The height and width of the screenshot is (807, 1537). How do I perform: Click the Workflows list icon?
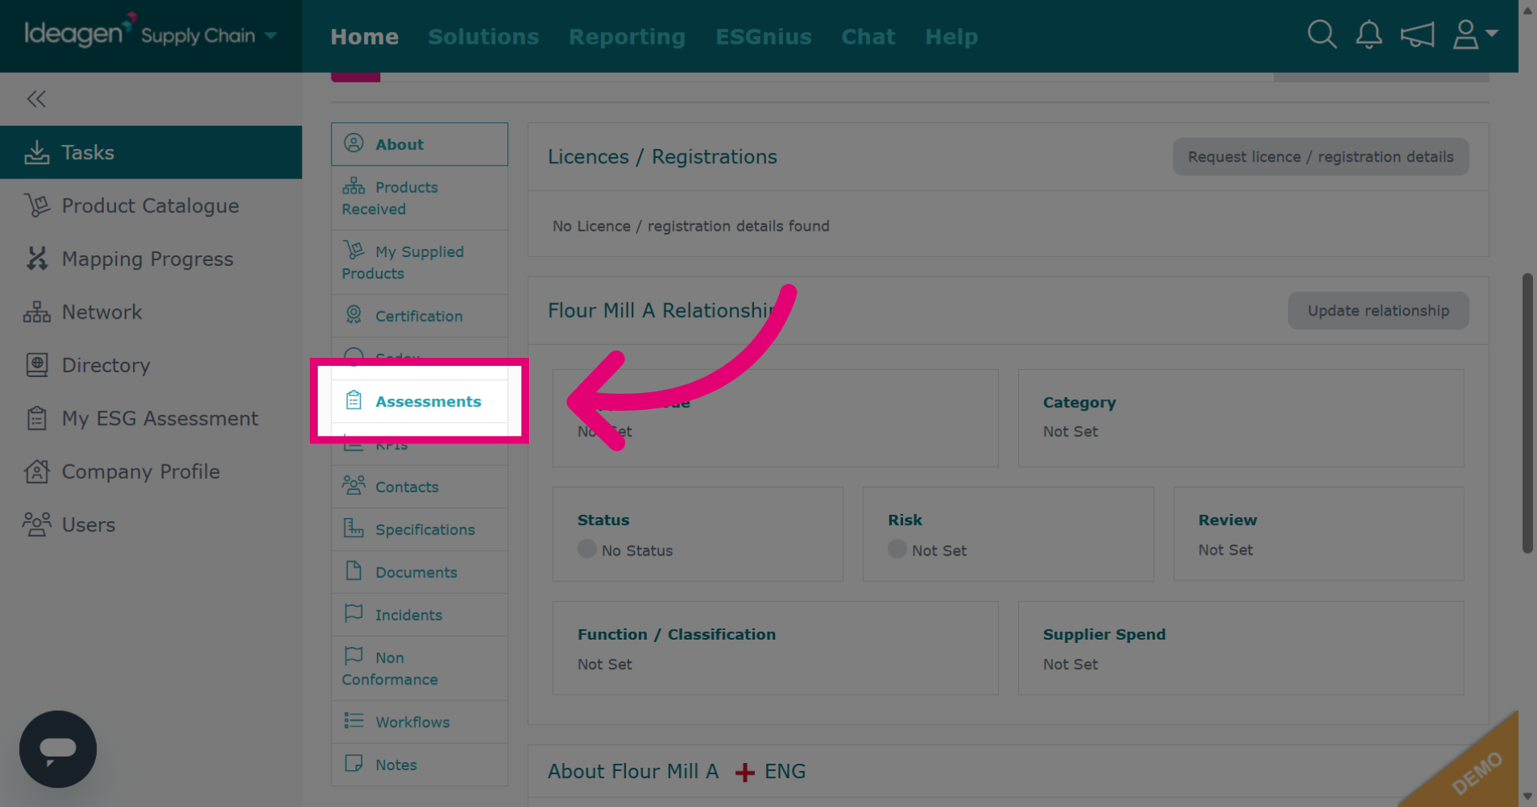click(354, 721)
